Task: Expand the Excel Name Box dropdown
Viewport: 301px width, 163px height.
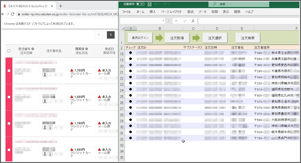Action: point(163,21)
